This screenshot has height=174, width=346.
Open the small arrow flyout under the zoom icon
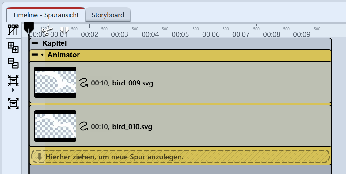click(13, 90)
